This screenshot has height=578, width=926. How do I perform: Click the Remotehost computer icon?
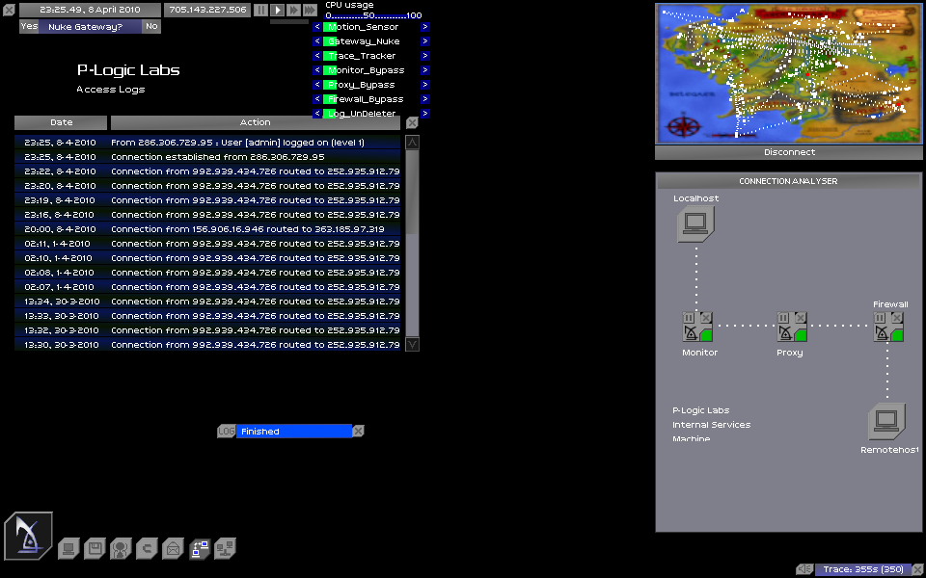(x=887, y=422)
